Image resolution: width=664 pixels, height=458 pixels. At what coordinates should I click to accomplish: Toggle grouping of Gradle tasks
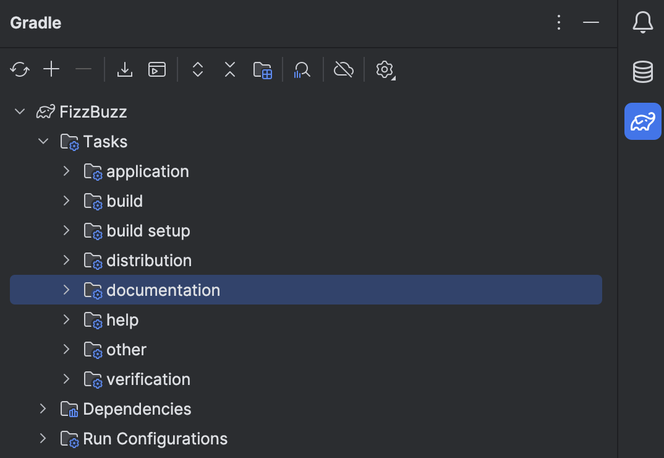coord(262,69)
